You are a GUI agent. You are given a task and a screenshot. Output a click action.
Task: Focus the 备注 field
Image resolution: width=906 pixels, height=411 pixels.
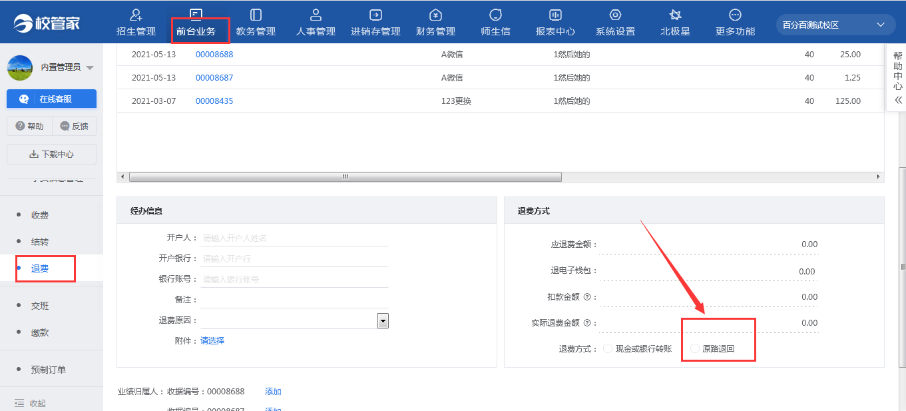294,300
